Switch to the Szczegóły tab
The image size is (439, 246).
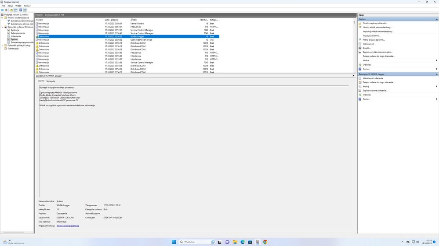[x=51, y=81]
